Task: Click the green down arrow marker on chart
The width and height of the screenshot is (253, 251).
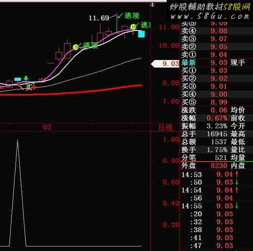Action: point(26,78)
